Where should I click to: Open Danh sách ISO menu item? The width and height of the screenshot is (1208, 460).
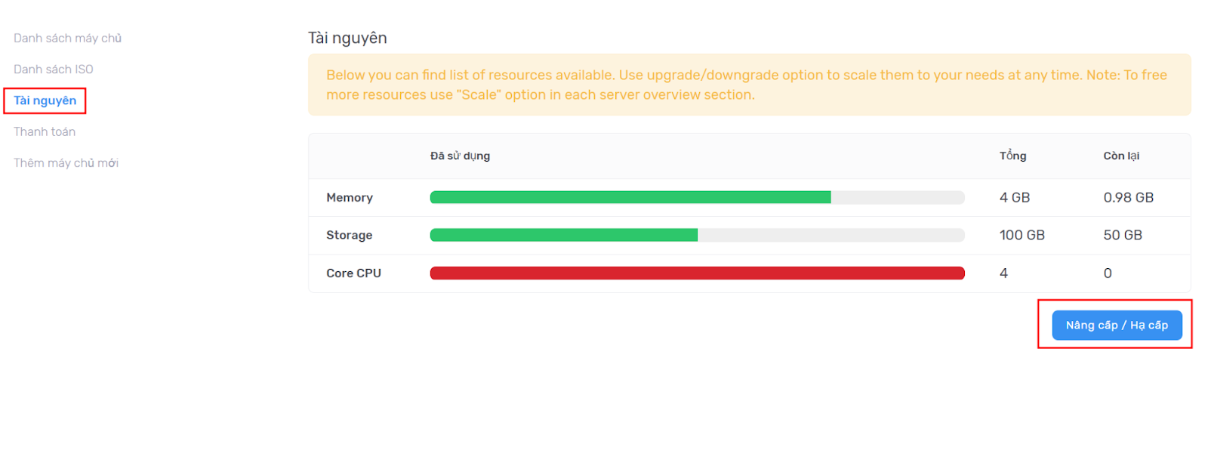pos(53,69)
